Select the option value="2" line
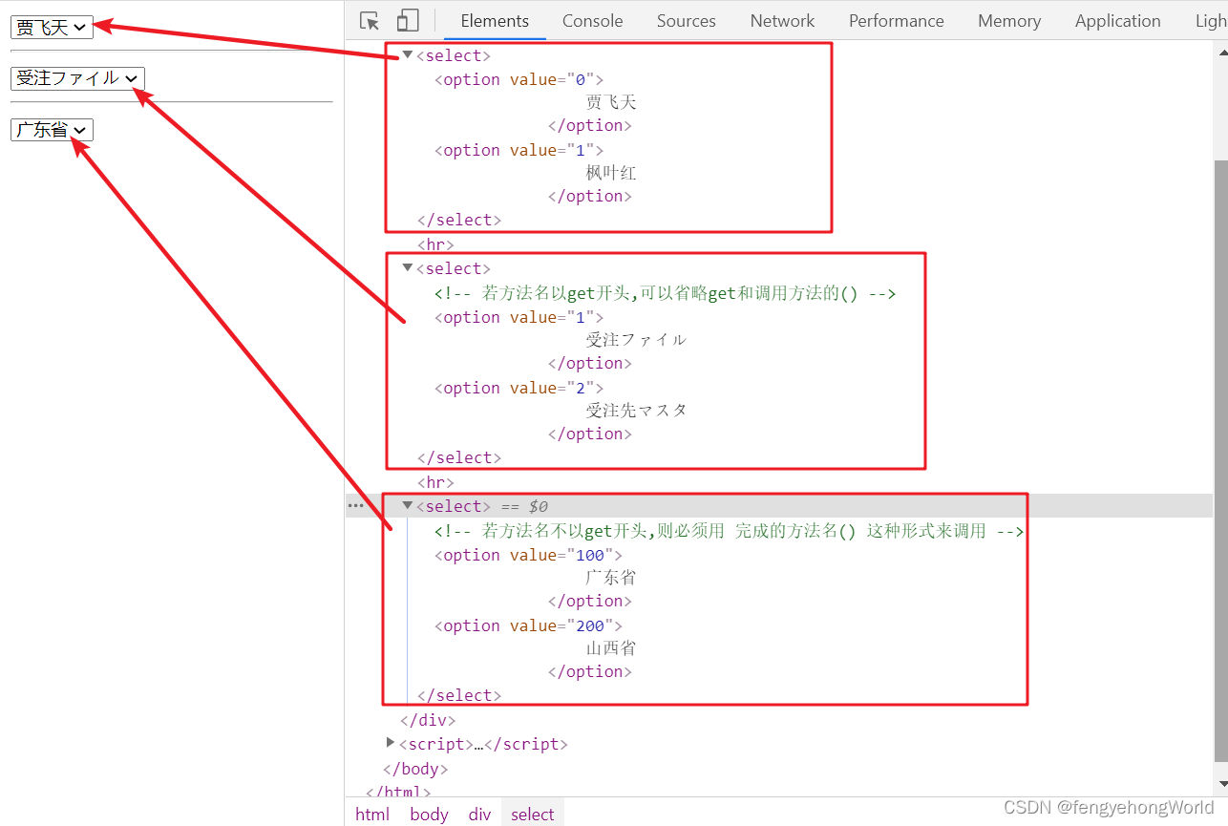 pos(519,388)
